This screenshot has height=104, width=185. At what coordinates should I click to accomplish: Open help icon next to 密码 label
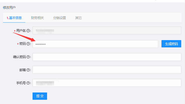[28, 44]
